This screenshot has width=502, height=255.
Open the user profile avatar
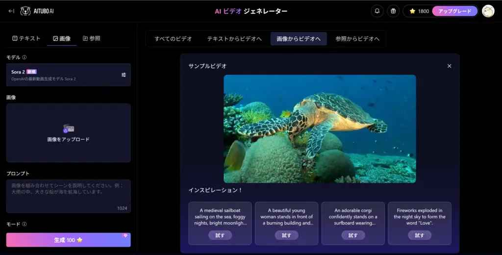[488, 11]
